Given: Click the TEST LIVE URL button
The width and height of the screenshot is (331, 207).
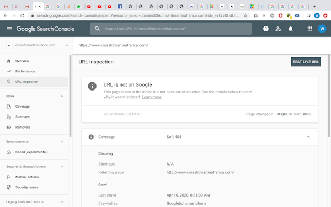Looking at the screenshot, I should tap(306, 62).
